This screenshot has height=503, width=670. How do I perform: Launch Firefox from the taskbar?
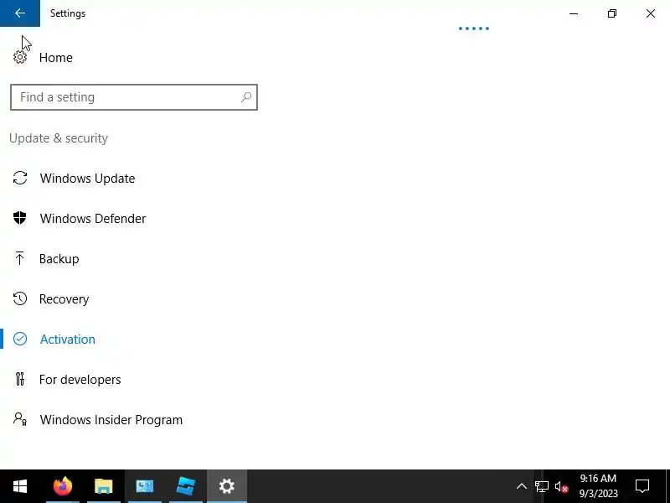62,486
